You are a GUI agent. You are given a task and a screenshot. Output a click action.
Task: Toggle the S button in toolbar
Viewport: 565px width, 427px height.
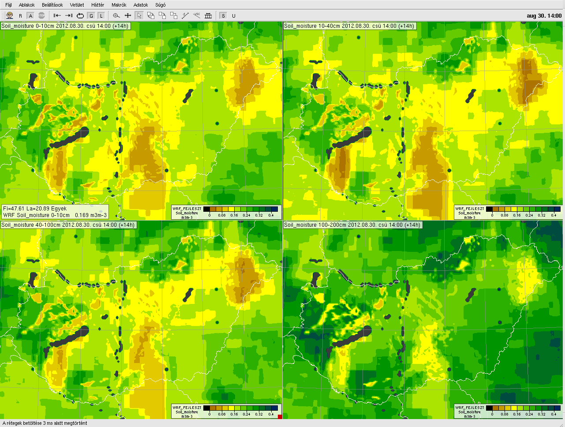click(x=223, y=16)
